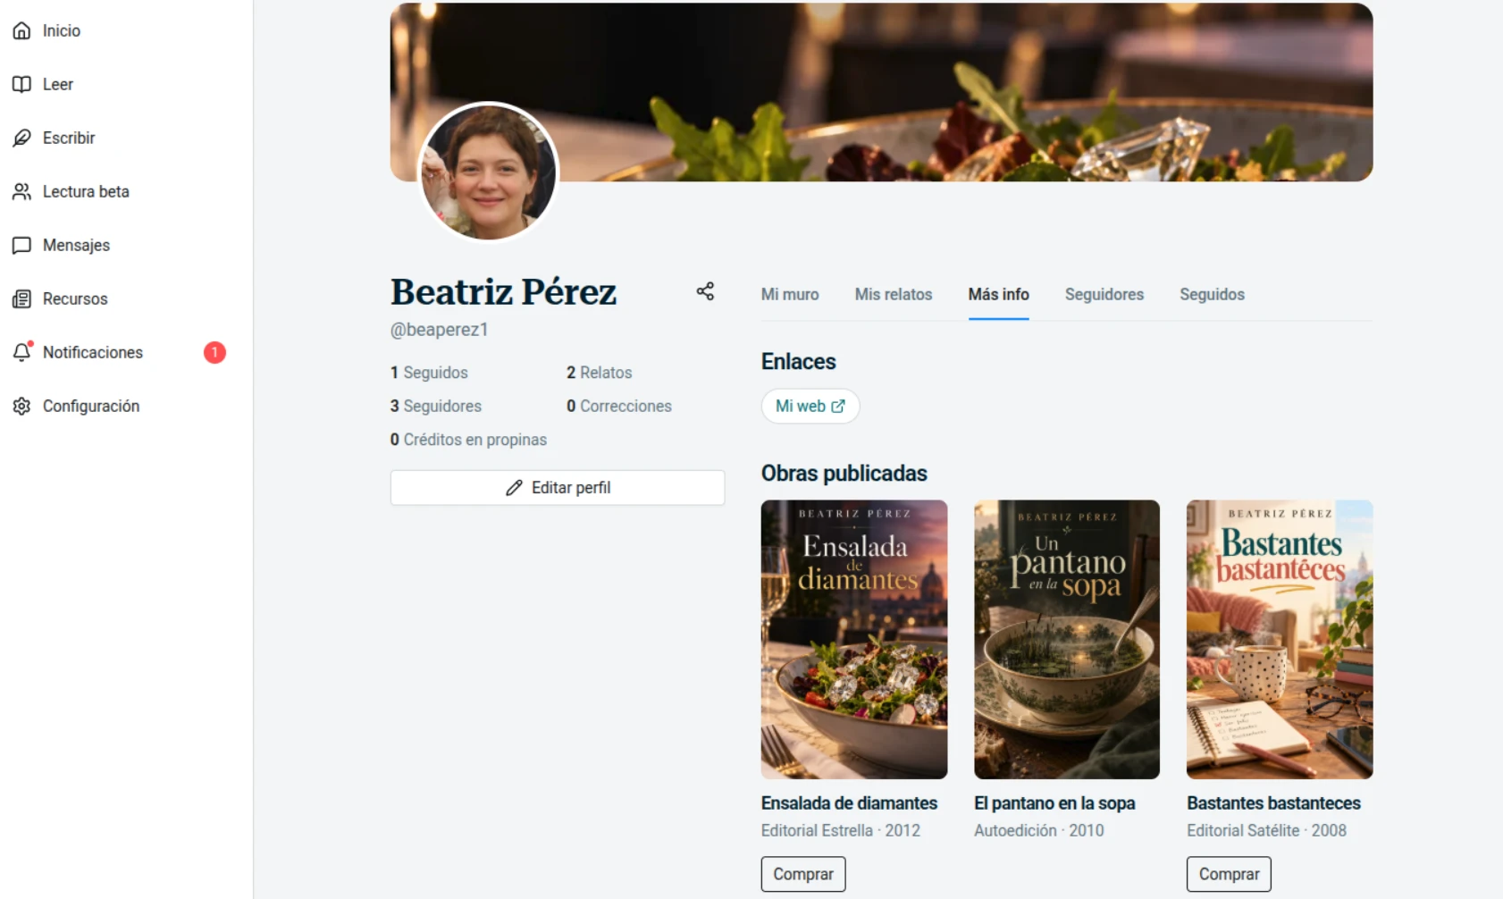Click the Obras publicadas heading
This screenshot has width=1503, height=899.
(x=844, y=473)
